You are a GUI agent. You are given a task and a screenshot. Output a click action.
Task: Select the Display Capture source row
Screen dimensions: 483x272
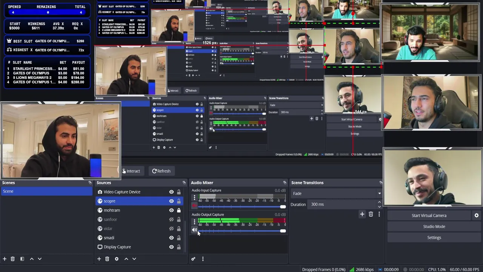point(139,247)
